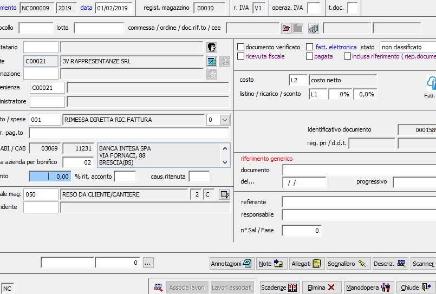Open Manodopera labor
Screen dimensions: 436x294
coord(369,288)
